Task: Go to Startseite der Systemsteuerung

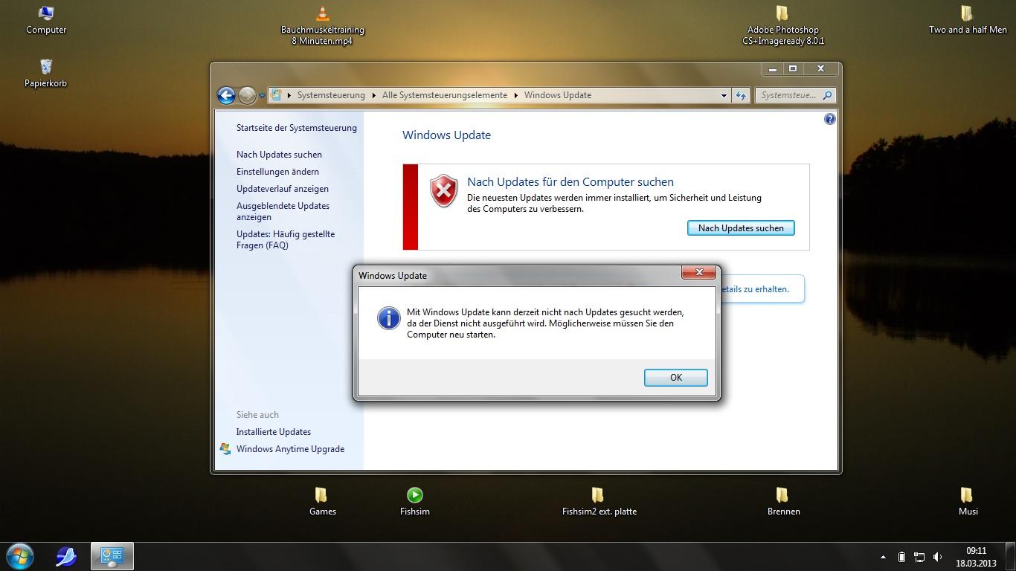Action: tap(297, 128)
